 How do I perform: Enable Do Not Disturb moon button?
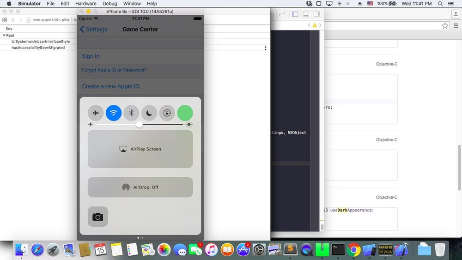tap(149, 113)
